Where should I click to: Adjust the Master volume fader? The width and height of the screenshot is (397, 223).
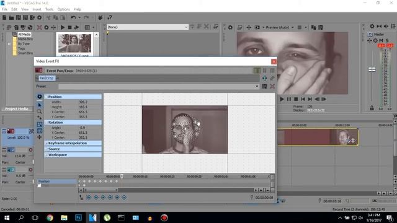click(372, 69)
